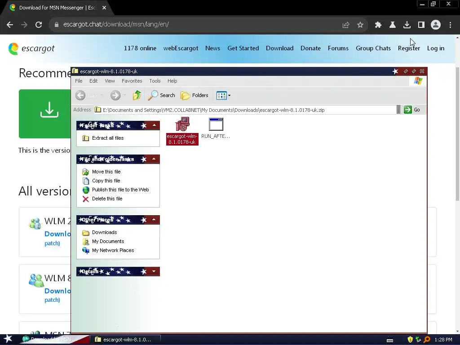Click the security shield tray icon

410,340
